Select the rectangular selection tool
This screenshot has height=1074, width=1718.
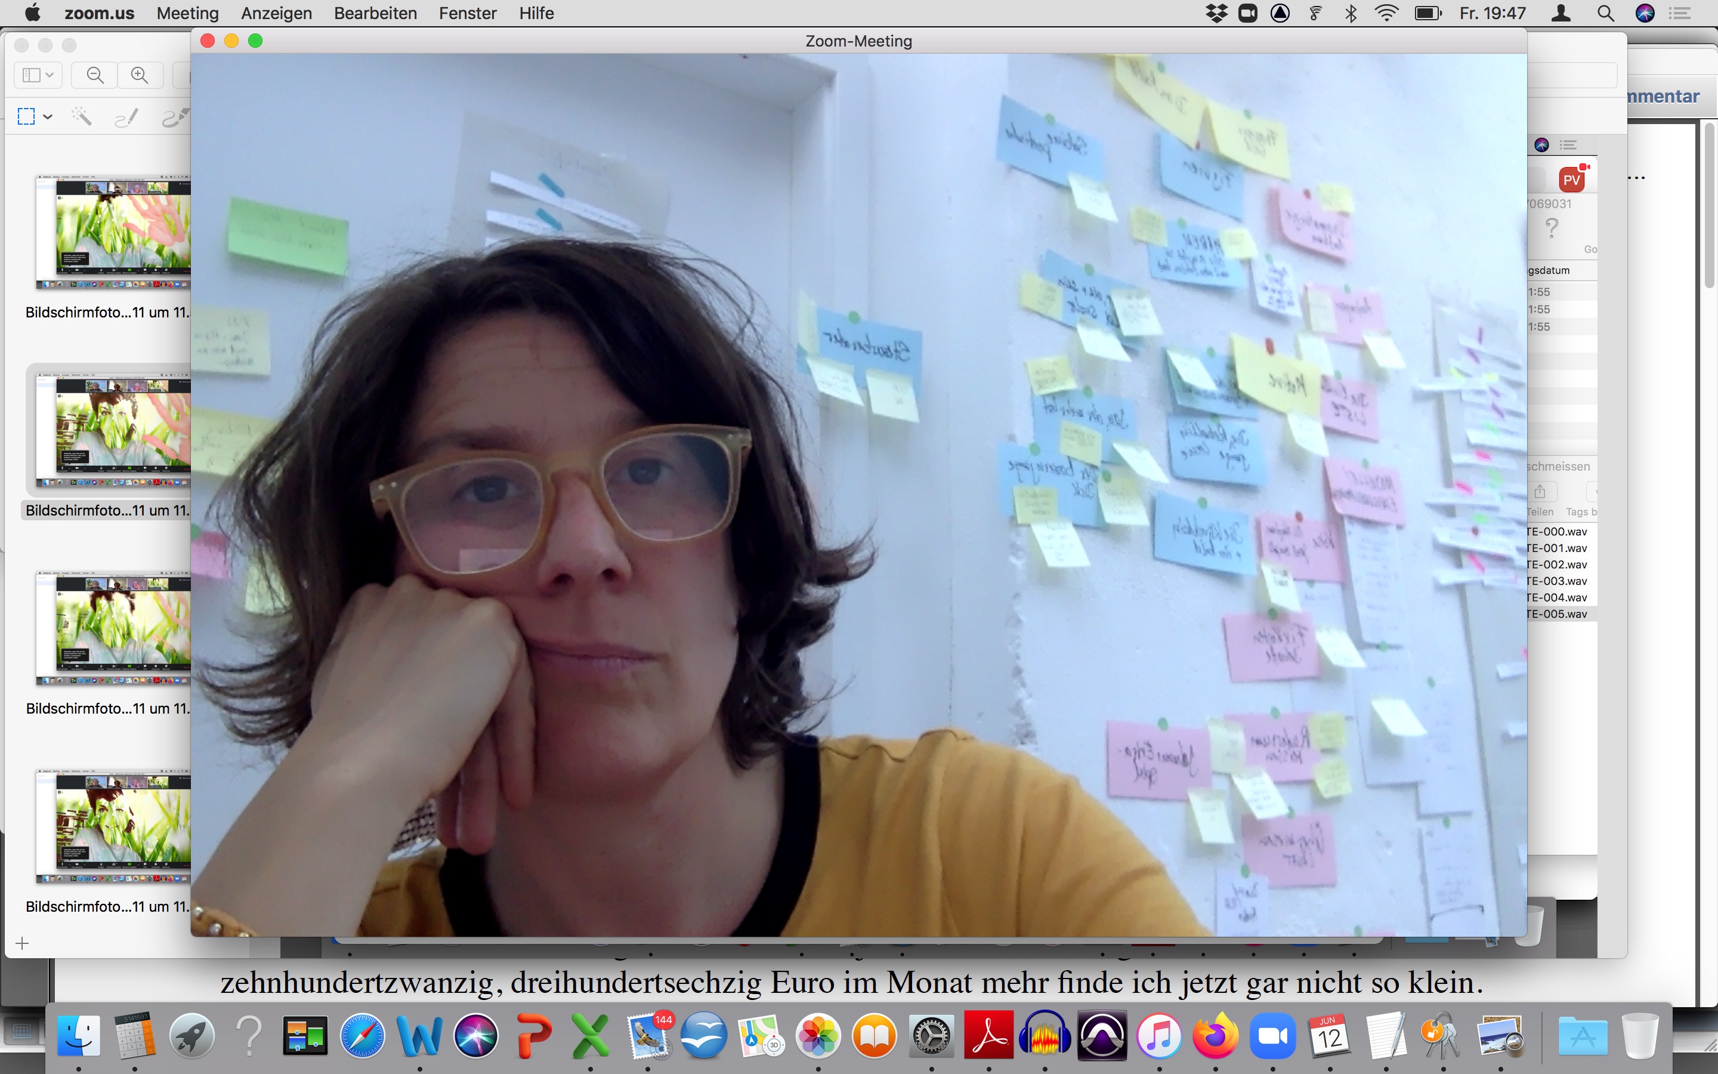[26, 116]
